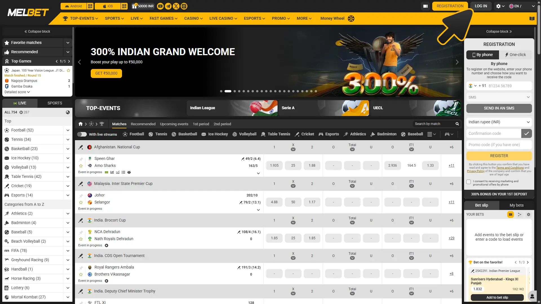The image size is (541, 304).
Task: Click the Money Wheel icon
Action: (351, 19)
